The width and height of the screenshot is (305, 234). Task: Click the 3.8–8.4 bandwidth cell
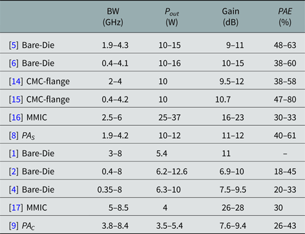click(x=115, y=226)
